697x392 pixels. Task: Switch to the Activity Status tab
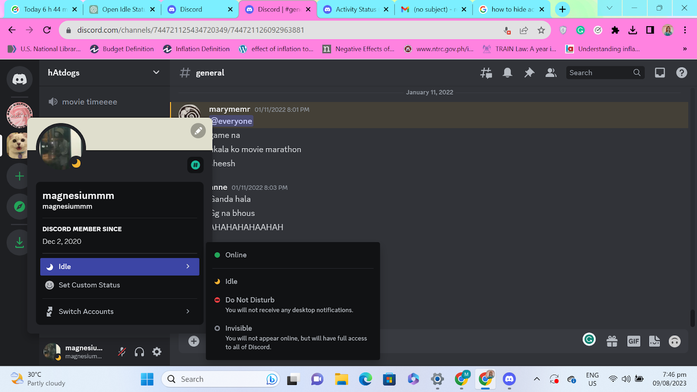point(355,9)
